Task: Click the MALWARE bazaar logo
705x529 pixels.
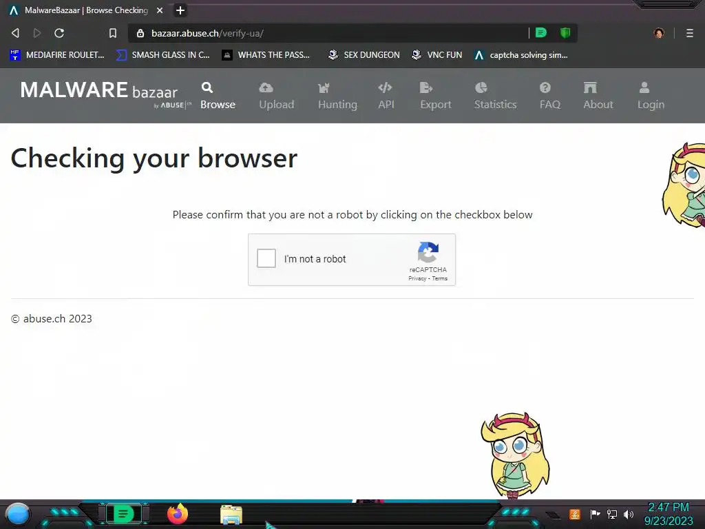Action: 105,94
